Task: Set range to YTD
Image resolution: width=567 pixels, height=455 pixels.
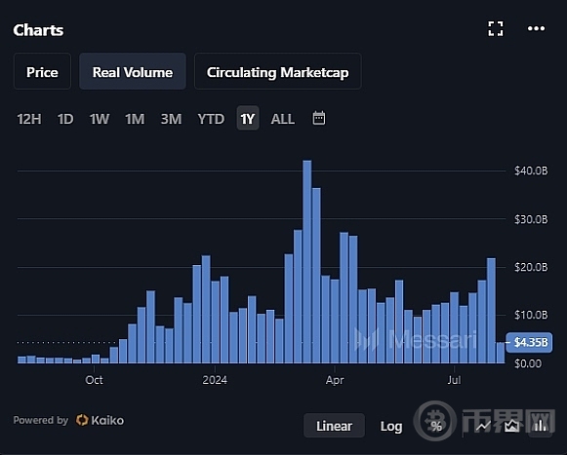Action: (x=211, y=119)
